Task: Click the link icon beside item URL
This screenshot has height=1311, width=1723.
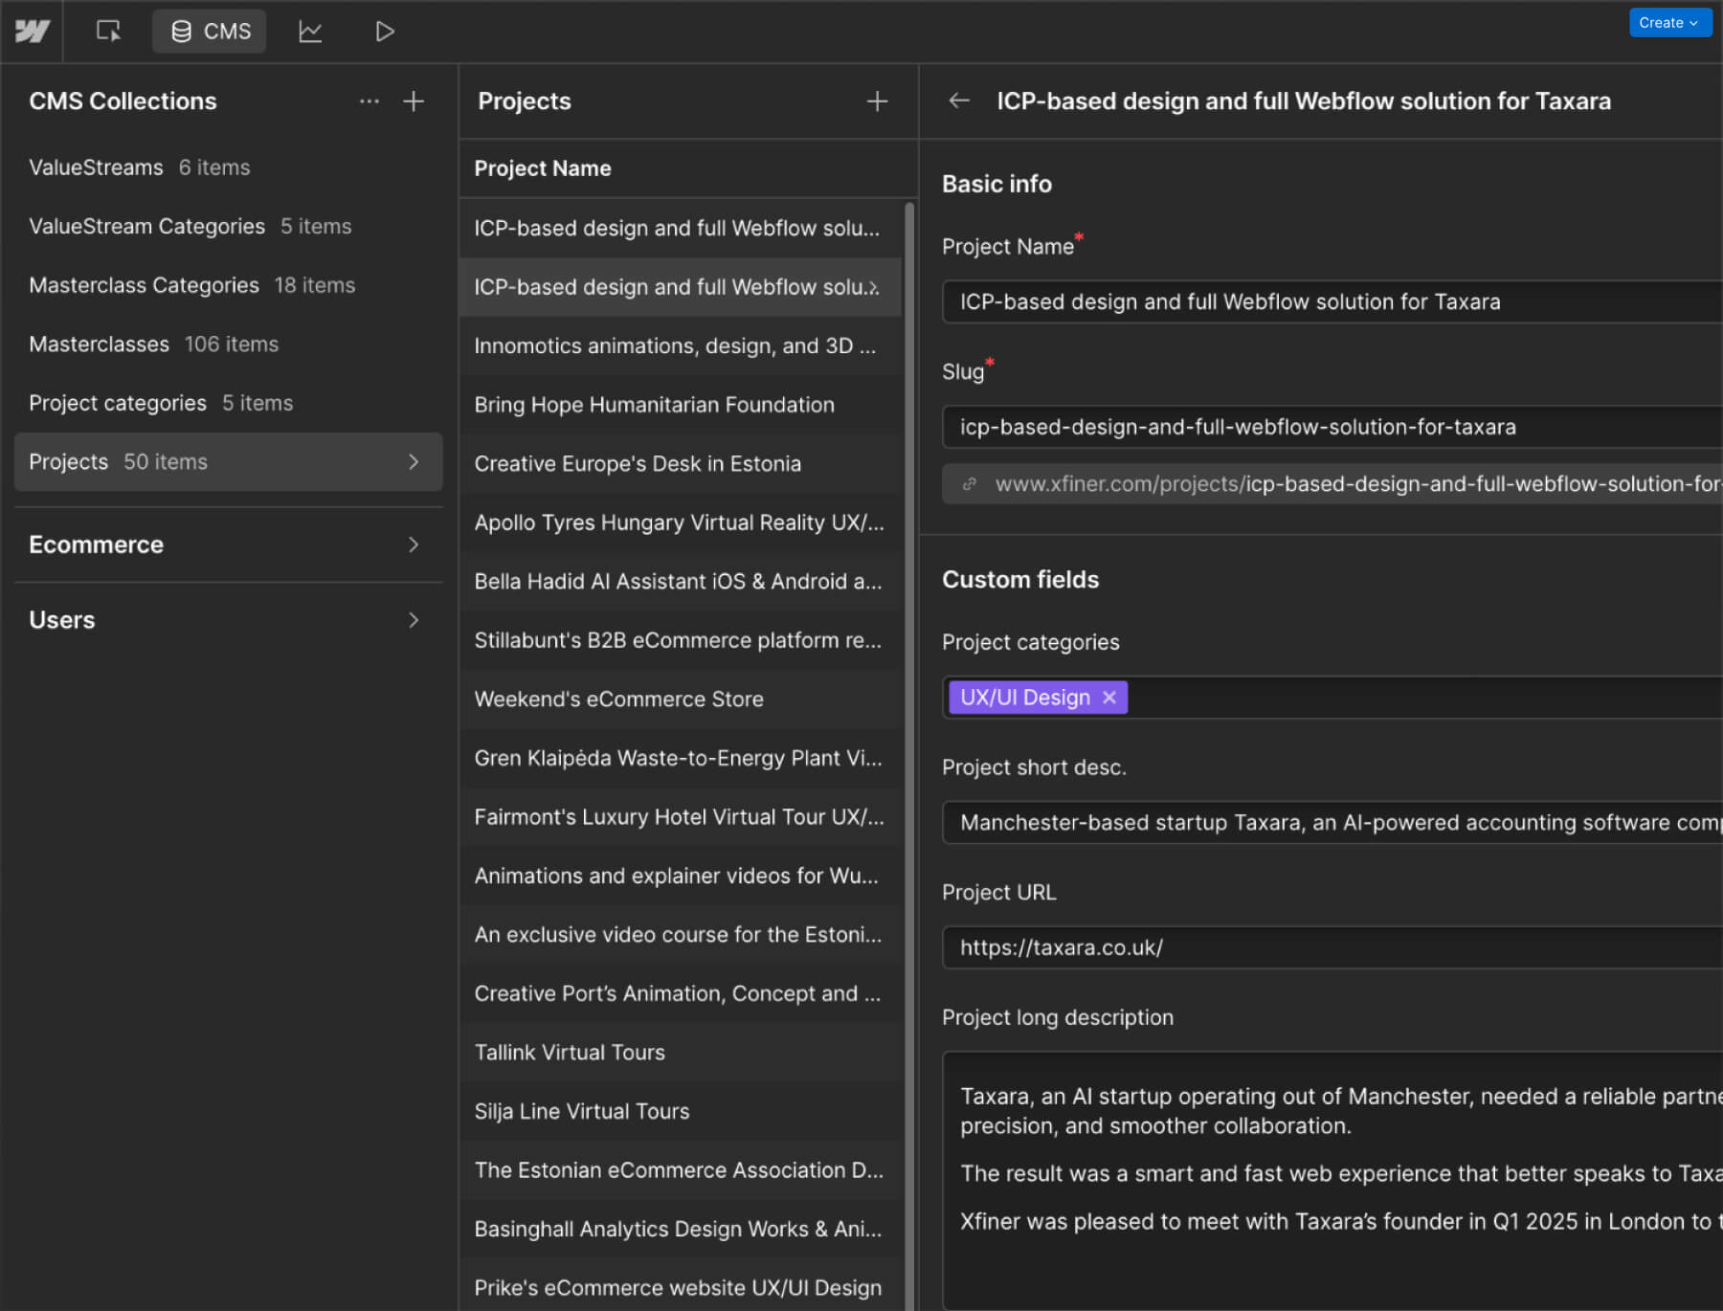Action: [x=970, y=484]
